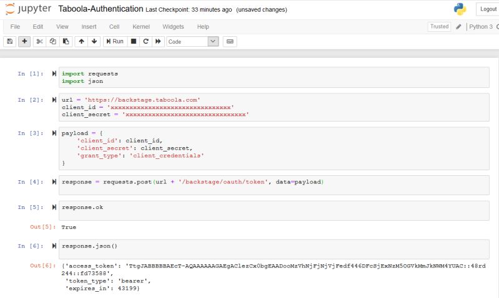Open the View menu

coord(62,27)
